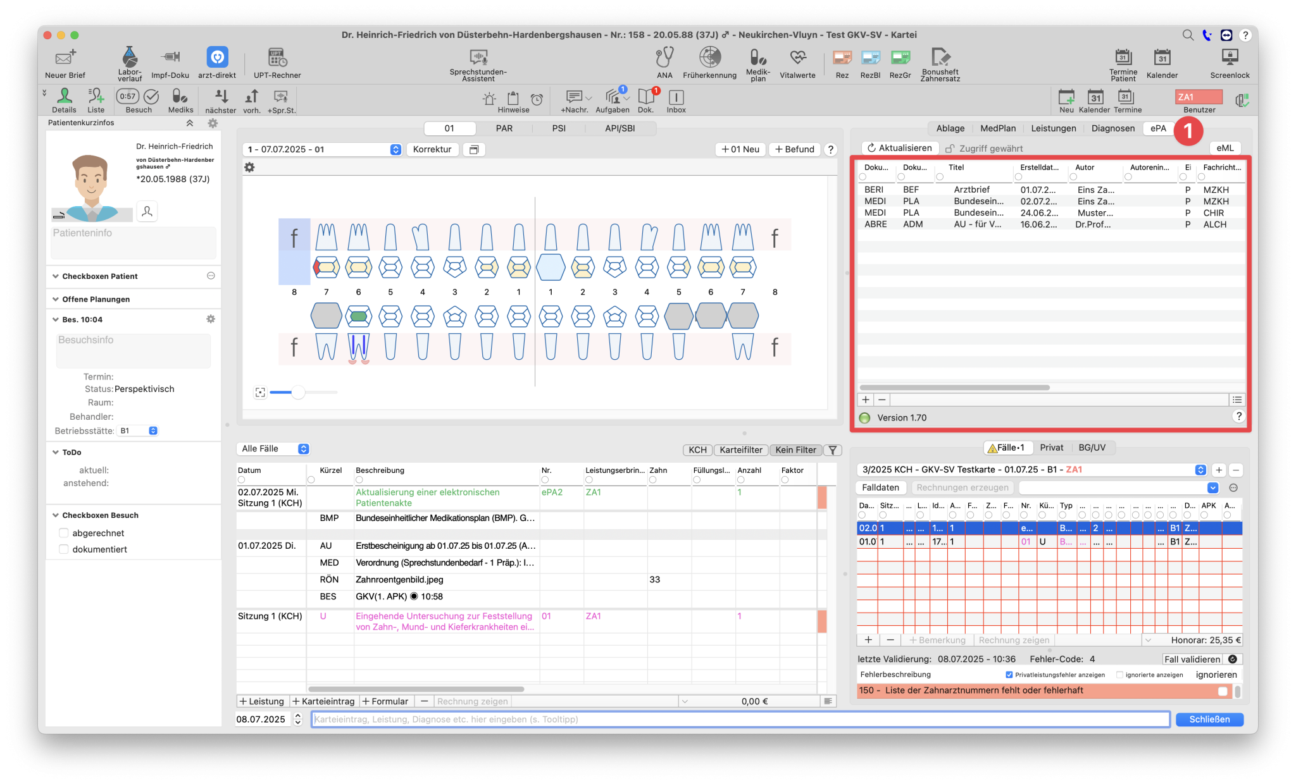
Task: Add new finding with + Befund
Action: coord(794,149)
